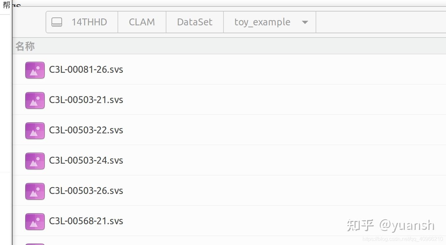
Task: Switch to the CLAM breadcrumb location
Action: pos(142,22)
